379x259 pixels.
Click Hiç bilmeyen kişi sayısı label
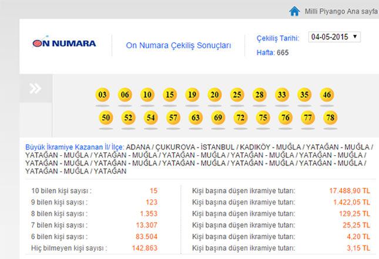(x=69, y=248)
